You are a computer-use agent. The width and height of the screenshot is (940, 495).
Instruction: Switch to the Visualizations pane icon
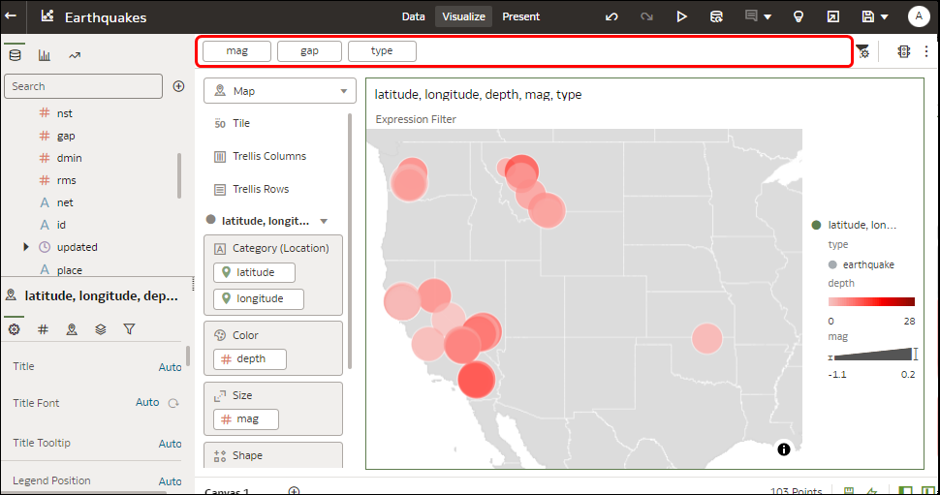(x=45, y=55)
